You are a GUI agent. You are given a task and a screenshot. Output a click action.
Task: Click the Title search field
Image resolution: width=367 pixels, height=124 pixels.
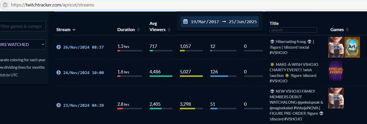point(293,30)
